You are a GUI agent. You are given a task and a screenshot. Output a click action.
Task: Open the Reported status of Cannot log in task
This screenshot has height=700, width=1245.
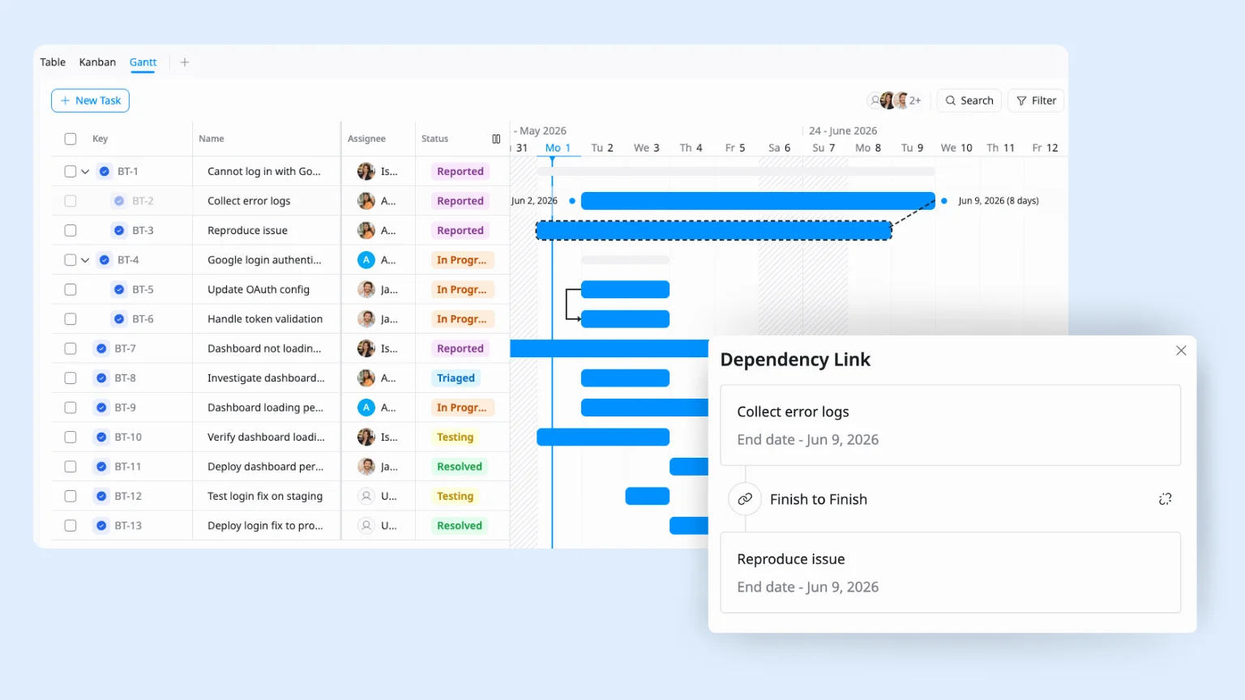click(x=460, y=172)
